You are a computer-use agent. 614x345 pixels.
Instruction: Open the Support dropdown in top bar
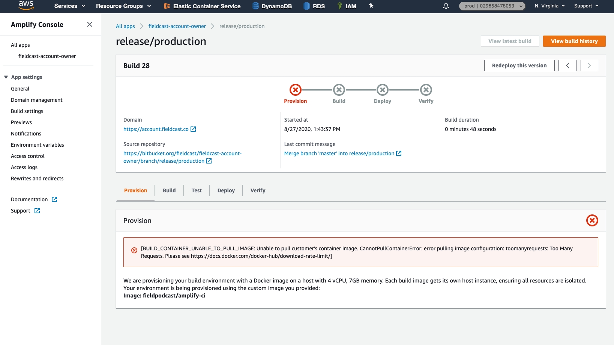point(586,6)
